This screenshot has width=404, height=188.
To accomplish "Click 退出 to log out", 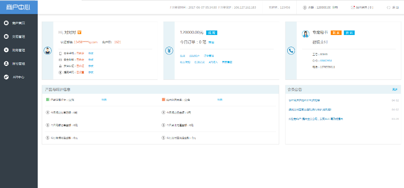I will point(395,8).
